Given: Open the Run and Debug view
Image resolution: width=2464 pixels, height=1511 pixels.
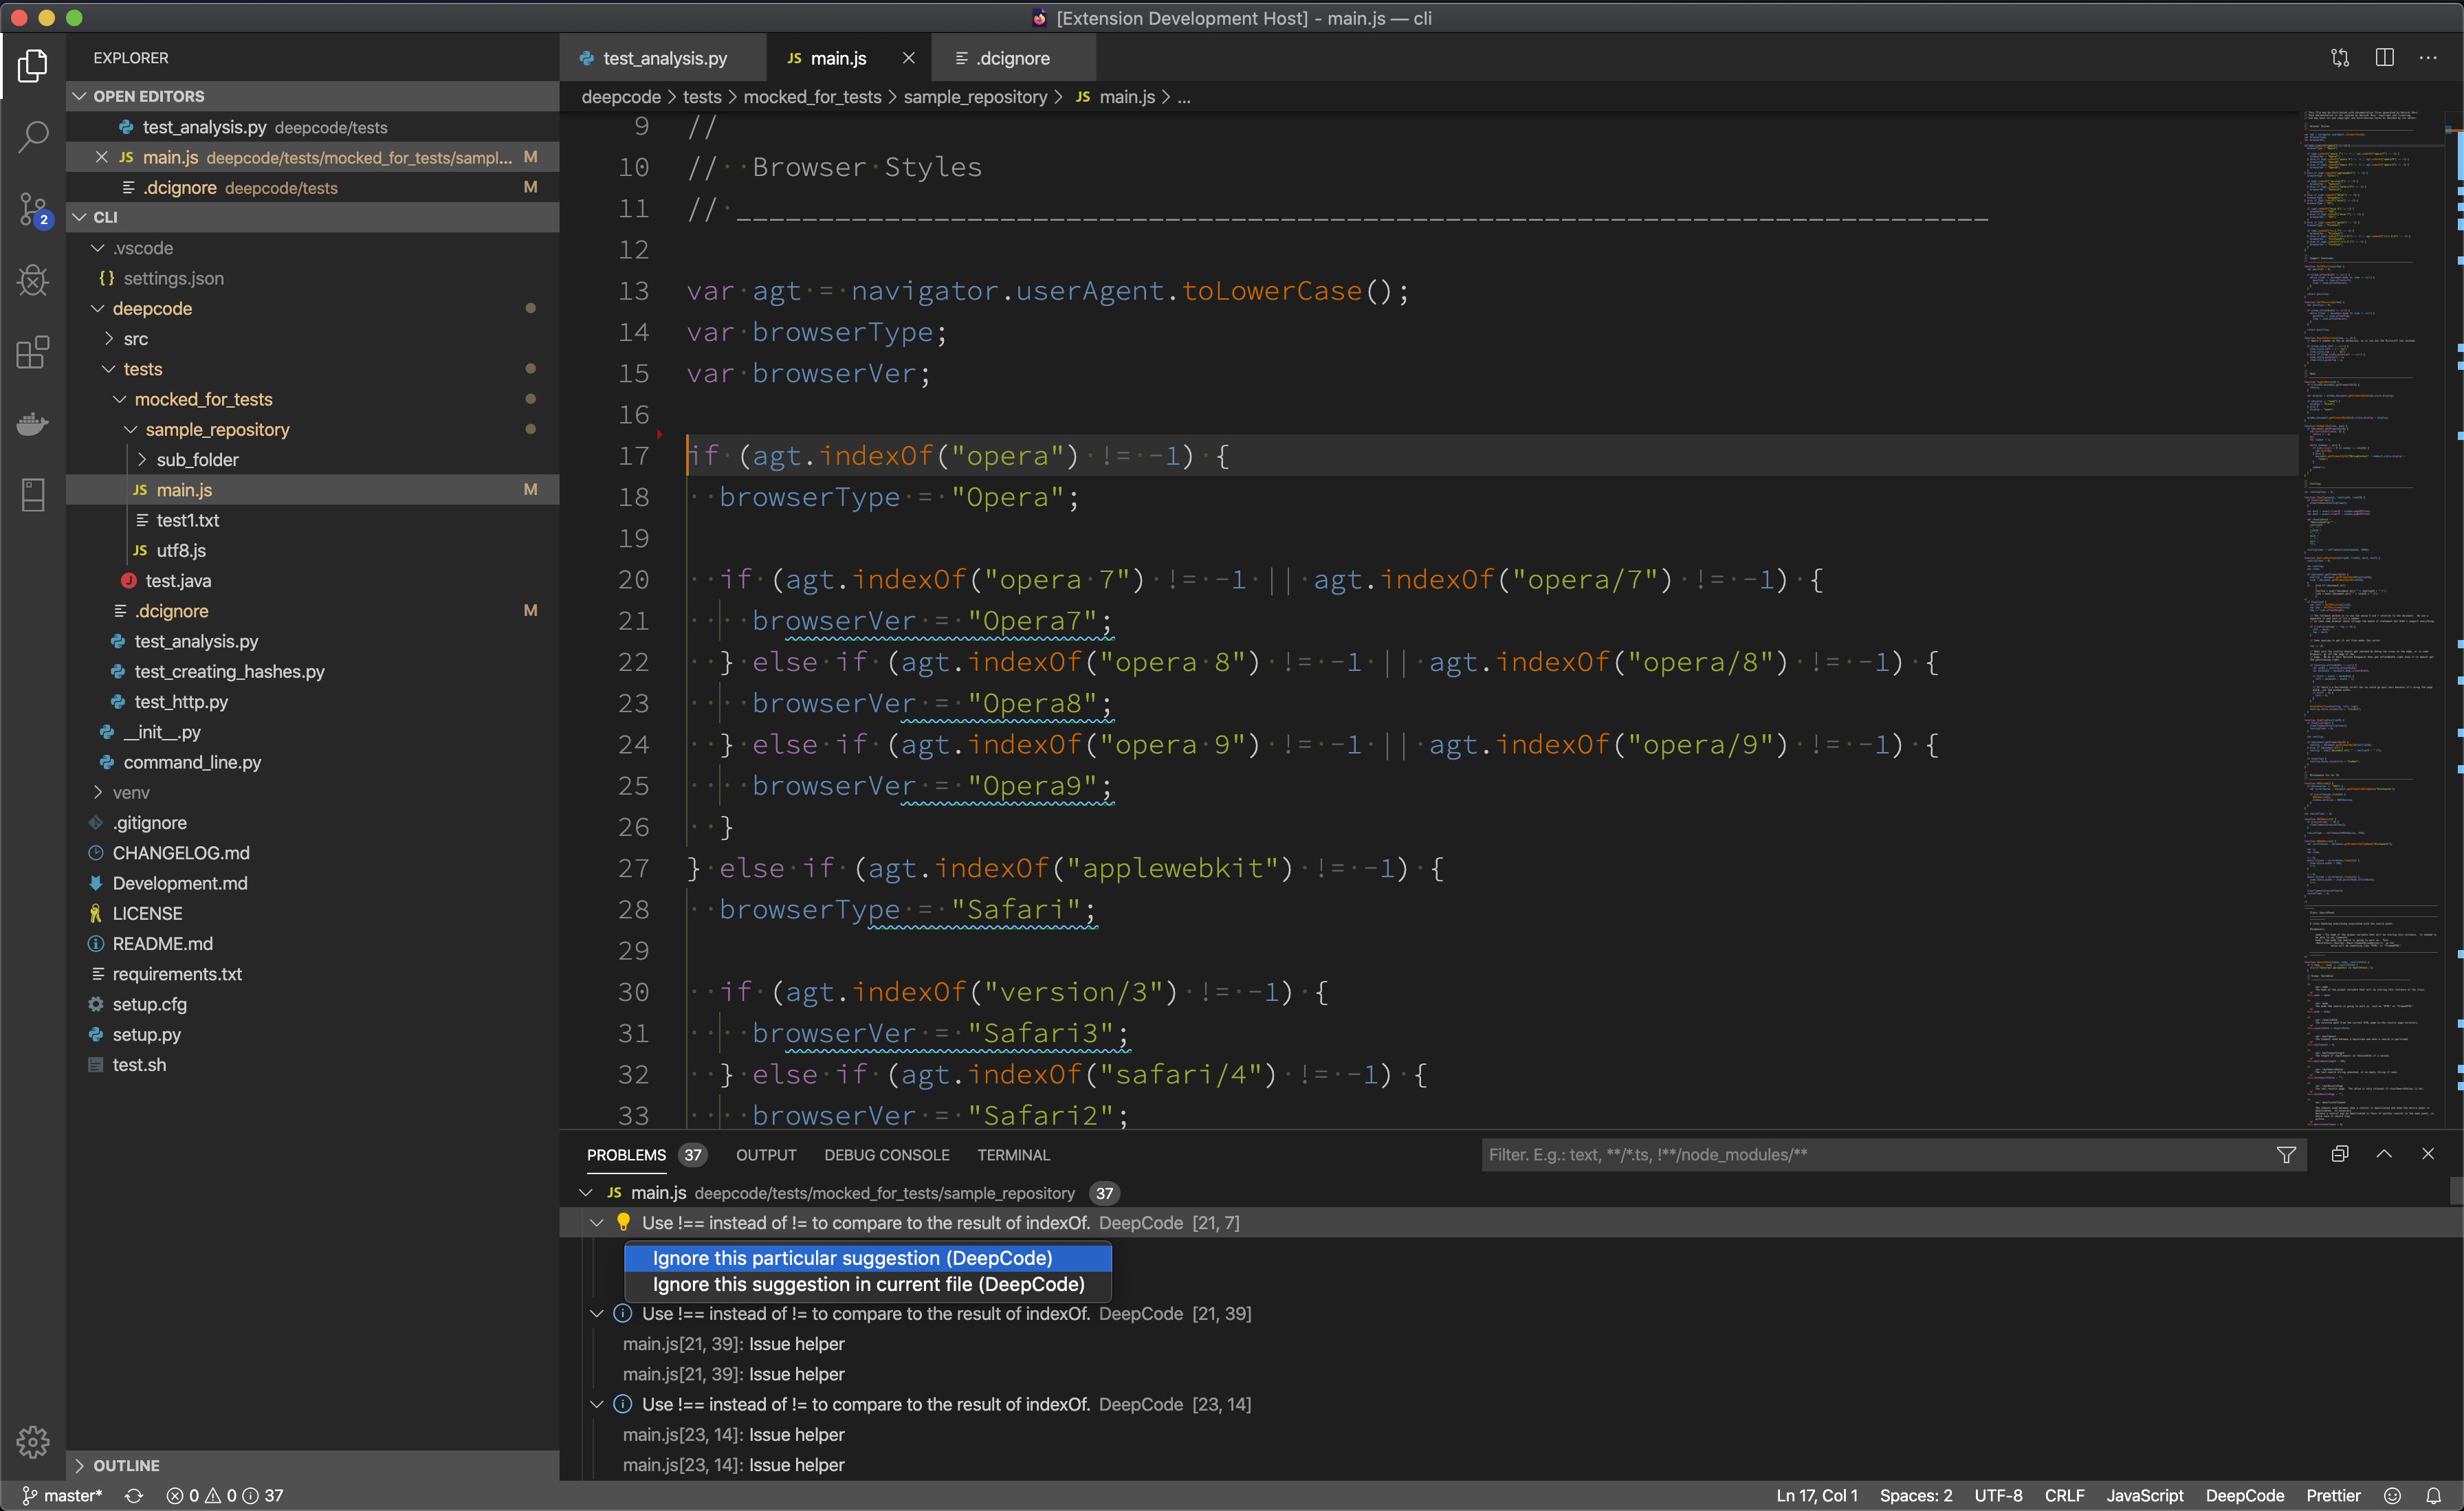Looking at the screenshot, I should pyautogui.click(x=33, y=281).
